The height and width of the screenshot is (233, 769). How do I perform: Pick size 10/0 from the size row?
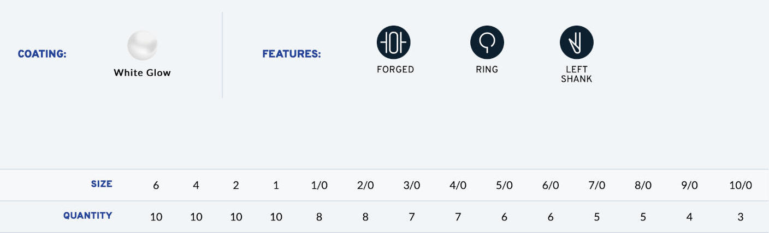click(741, 185)
